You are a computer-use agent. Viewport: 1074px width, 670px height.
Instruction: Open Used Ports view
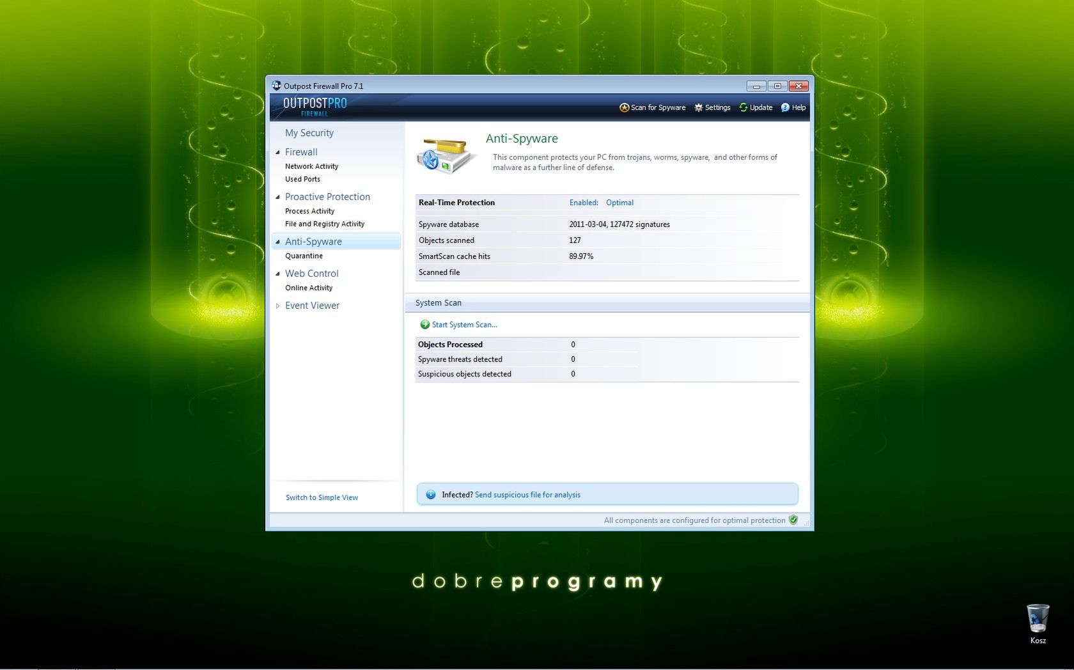tap(302, 179)
